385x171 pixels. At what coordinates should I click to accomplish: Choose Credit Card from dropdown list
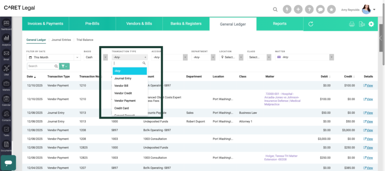130,108
